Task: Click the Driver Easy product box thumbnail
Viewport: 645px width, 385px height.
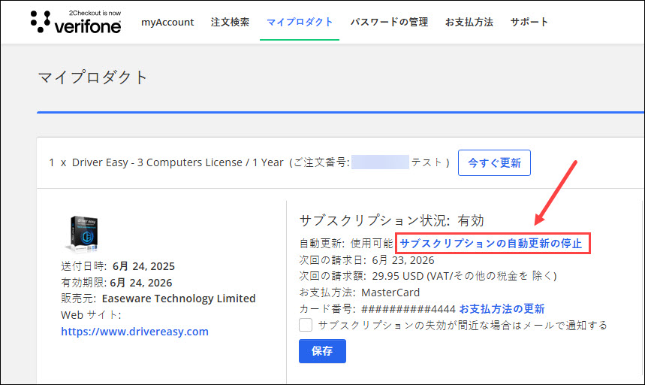Action: tap(83, 233)
